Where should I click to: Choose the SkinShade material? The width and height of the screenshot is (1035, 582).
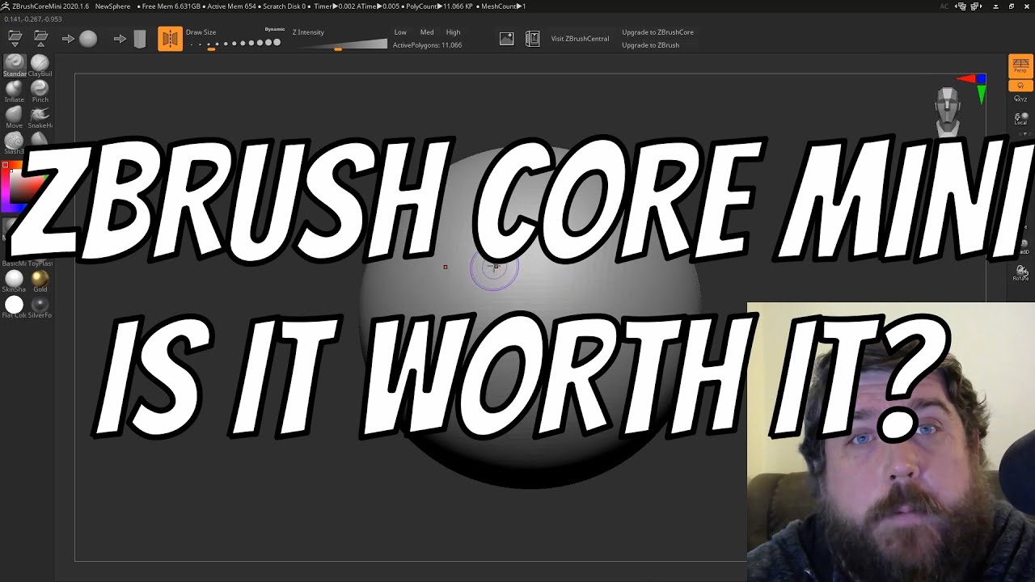pos(15,280)
